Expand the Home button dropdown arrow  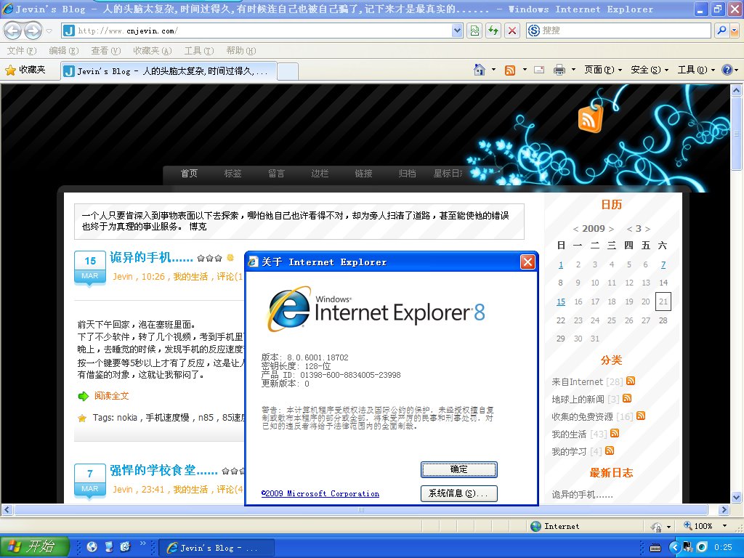tap(493, 70)
